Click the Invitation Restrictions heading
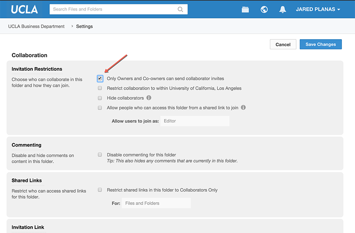355x233 pixels. click(37, 69)
